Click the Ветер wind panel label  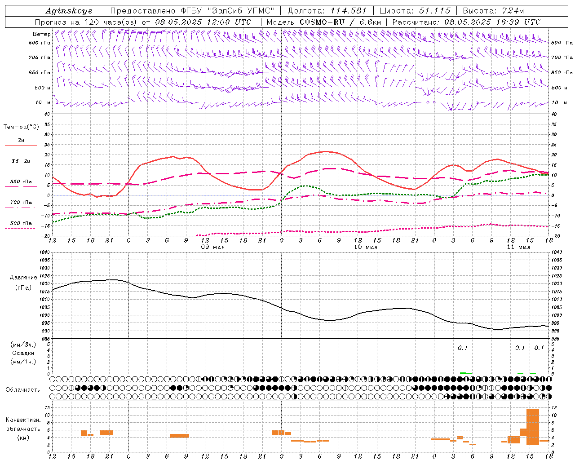pyautogui.click(x=41, y=34)
